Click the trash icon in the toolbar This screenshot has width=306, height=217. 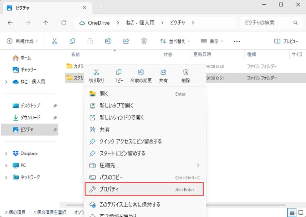[144, 41]
